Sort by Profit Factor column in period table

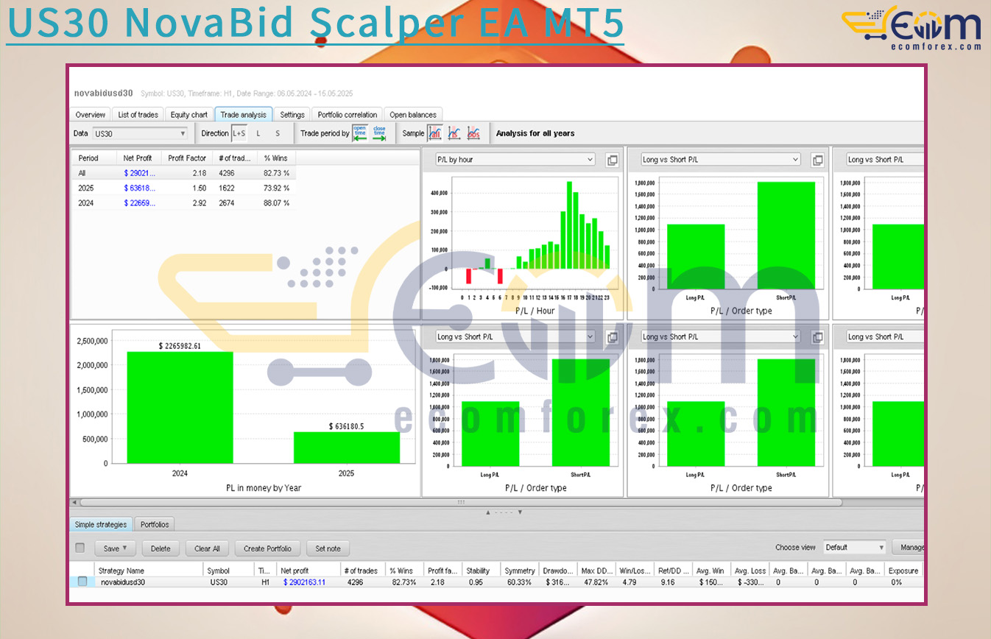pos(186,158)
